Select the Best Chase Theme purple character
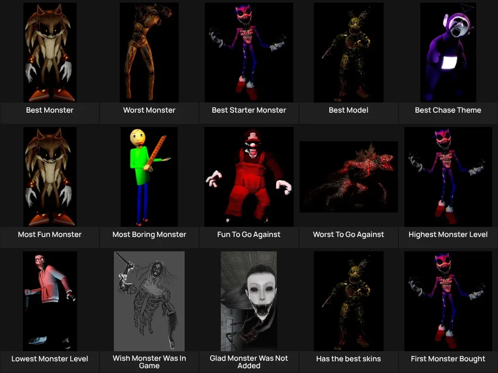Screen dimensions: 498x373 (x=448, y=52)
